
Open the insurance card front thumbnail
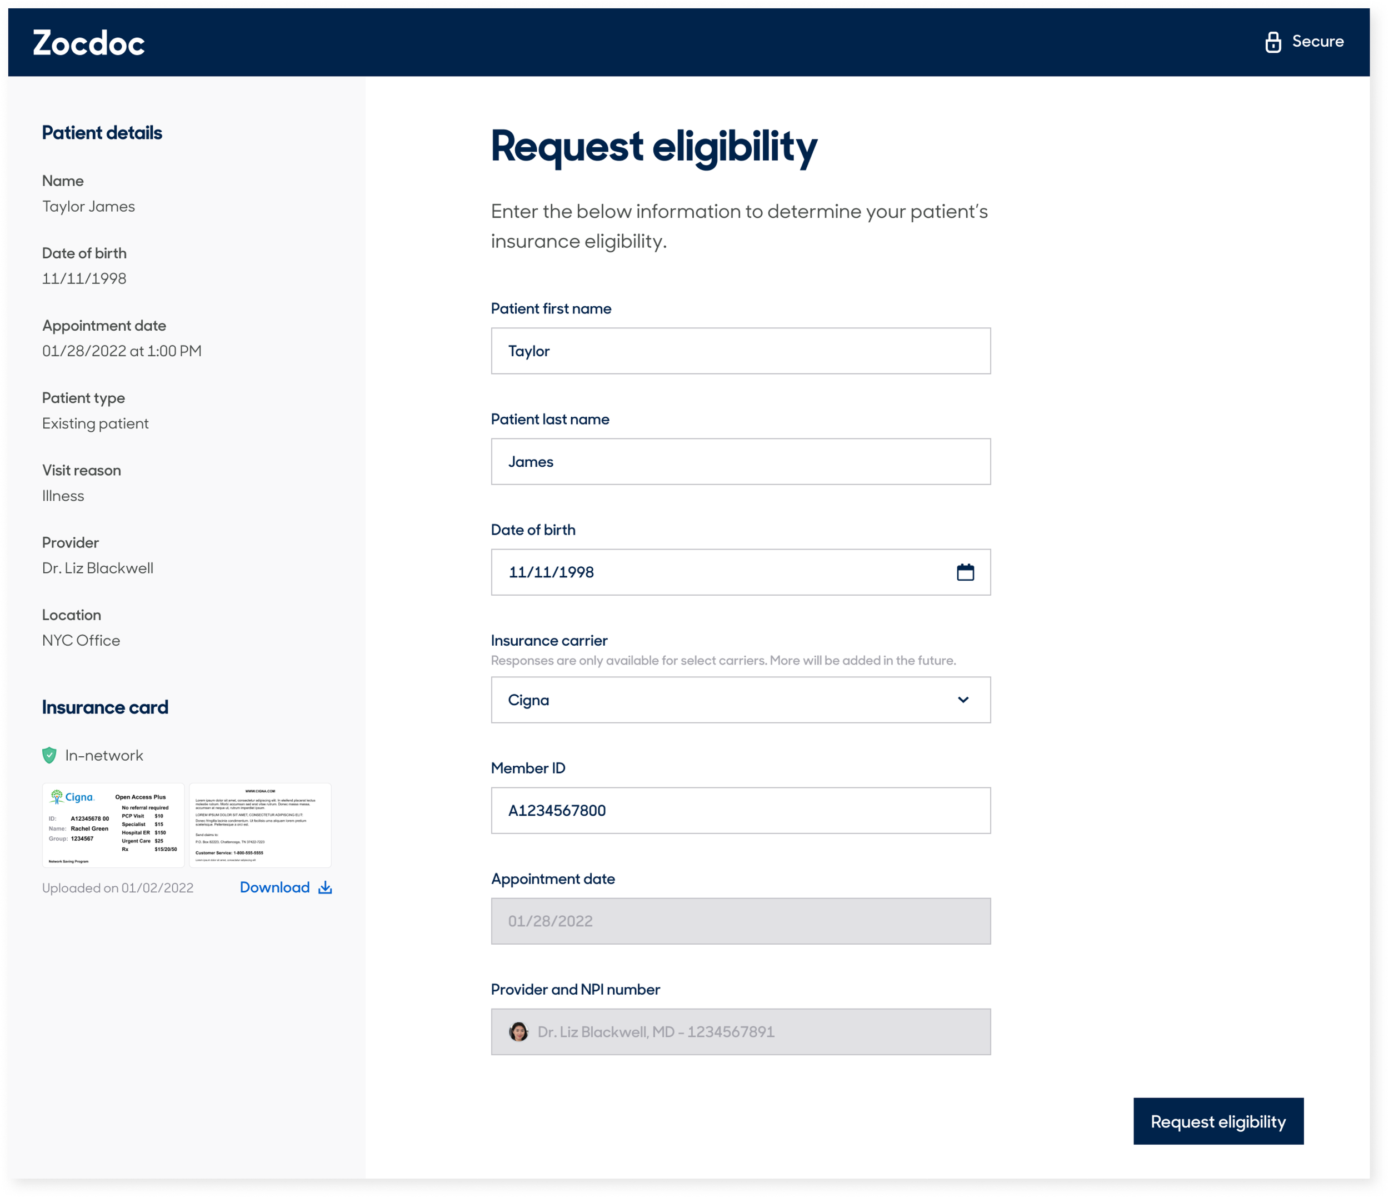coord(113,825)
